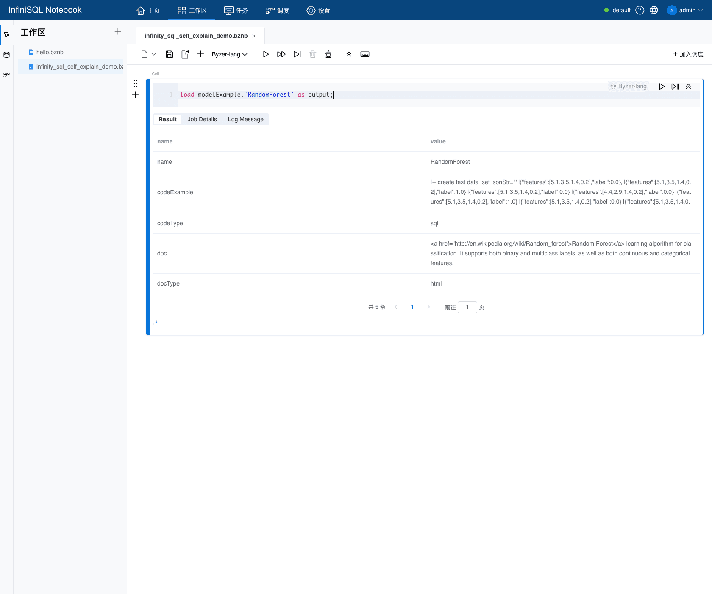Run Cell 1 with its play icon
This screenshot has width=712, height=594.
[662, 86]
